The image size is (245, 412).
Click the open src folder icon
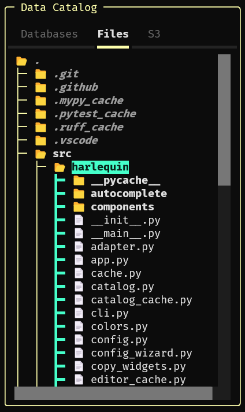tap(41, 154)
